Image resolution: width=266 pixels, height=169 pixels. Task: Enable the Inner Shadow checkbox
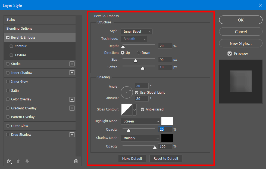tap(8, 73)
